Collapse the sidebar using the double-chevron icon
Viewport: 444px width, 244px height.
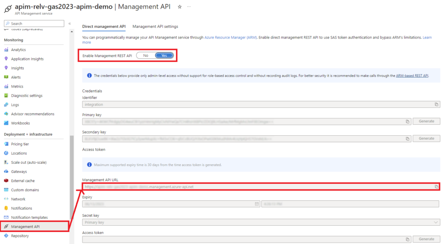click(70, 23)
